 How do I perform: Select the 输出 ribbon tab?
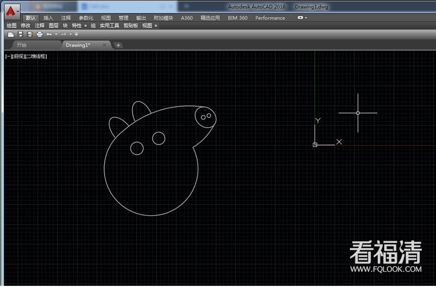point(141,18)
